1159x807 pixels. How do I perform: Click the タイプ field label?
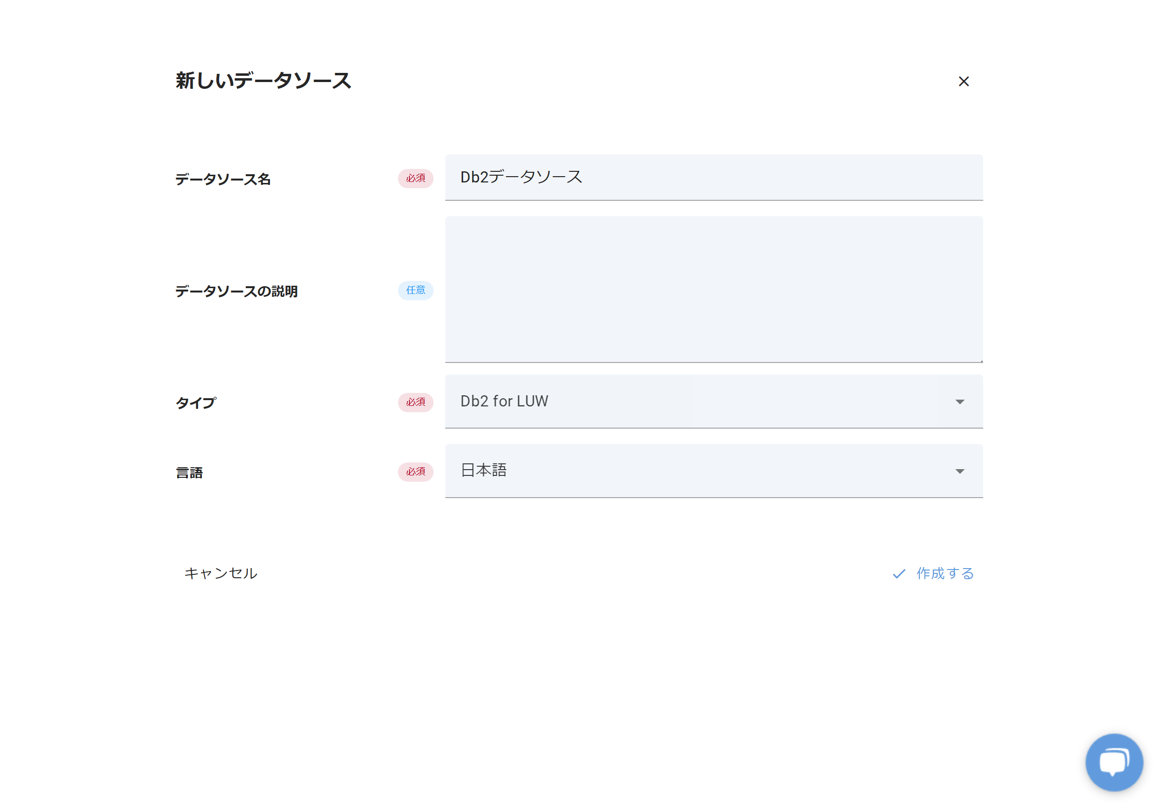tap(196, 403)
